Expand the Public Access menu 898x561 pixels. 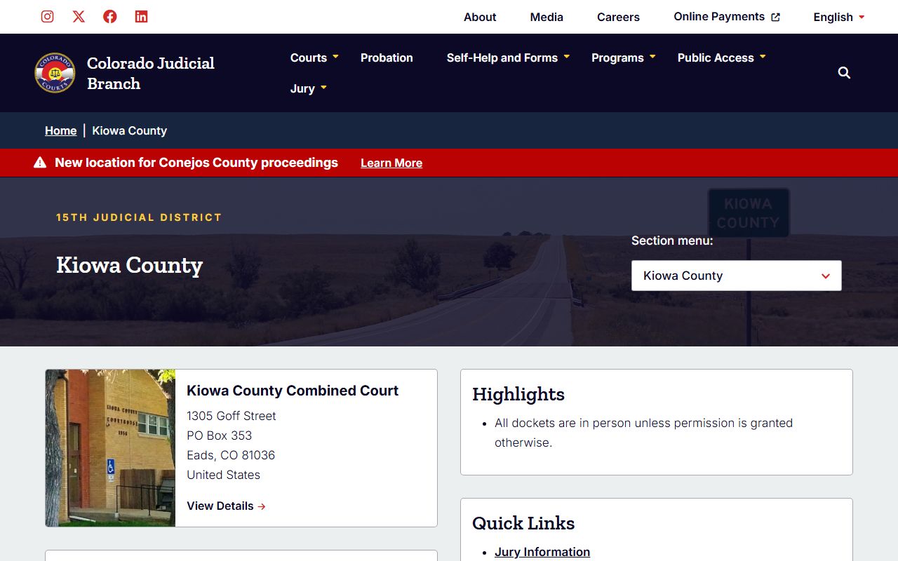721,58
